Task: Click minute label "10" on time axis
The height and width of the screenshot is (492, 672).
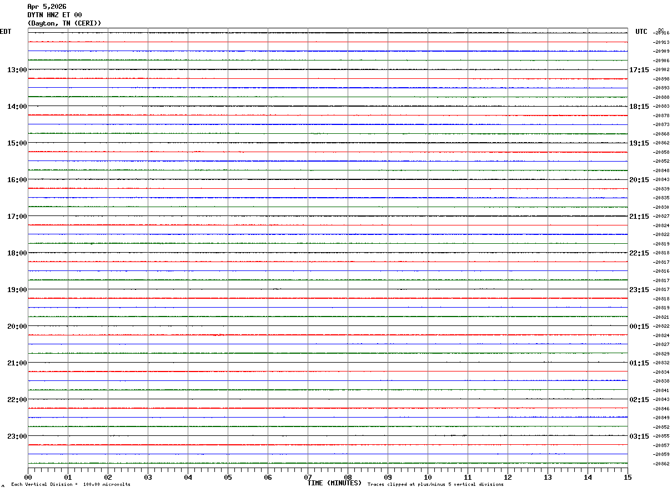Action: coord(428,478)
